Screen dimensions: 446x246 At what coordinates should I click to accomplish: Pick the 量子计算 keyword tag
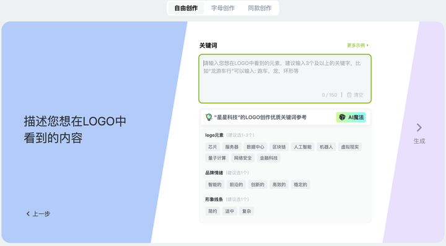(217, 158)
